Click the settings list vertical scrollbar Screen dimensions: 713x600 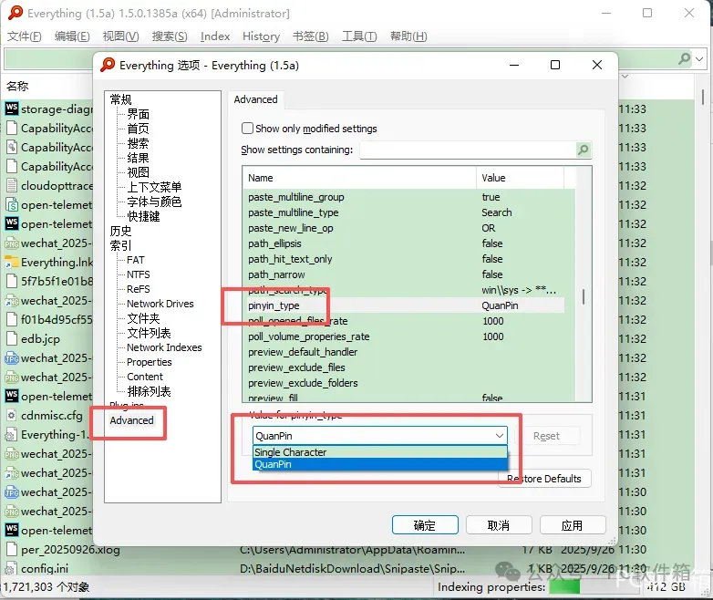[x=584, y=297]
